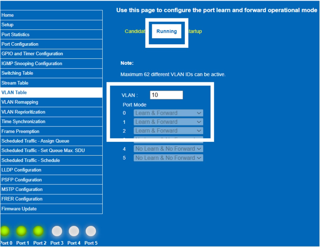Select the Startup configuration tab
Viewport: 320px width, 247px height.
[x=195, y=31]
